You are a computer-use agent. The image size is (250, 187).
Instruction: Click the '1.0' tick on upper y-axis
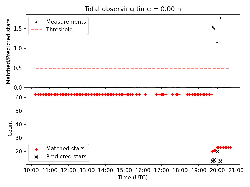(x=18, y=49)
